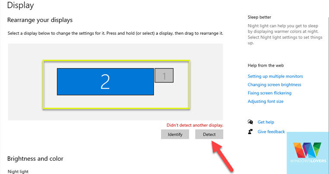Screen dimensions: 329x174
Task: Open Adjusting font size link
Action: pos(266,101)
